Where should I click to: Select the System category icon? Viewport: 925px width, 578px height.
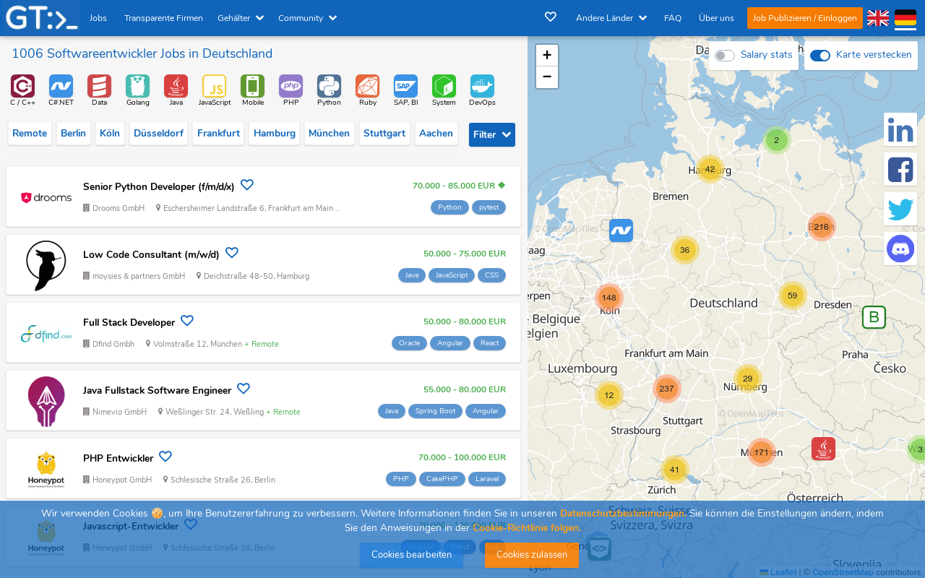[x=444, y=86]
